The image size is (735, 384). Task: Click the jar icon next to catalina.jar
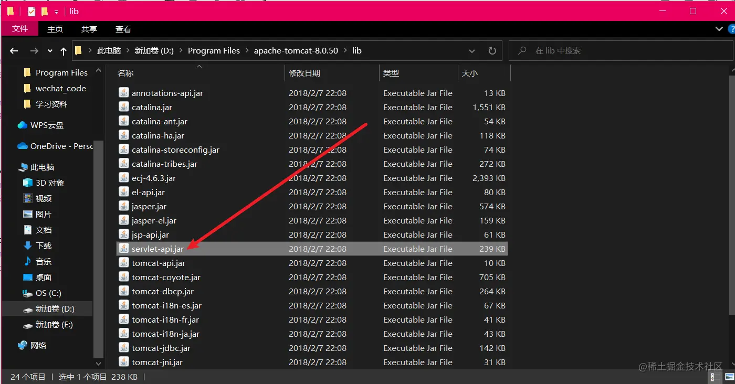[123, 107]
